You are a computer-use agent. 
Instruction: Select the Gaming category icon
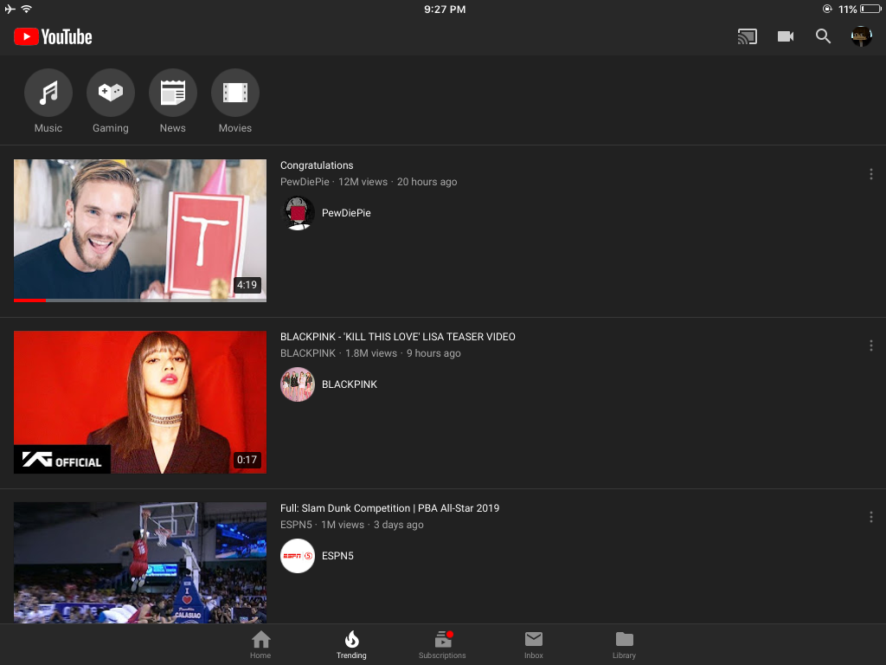coord(111,92)
